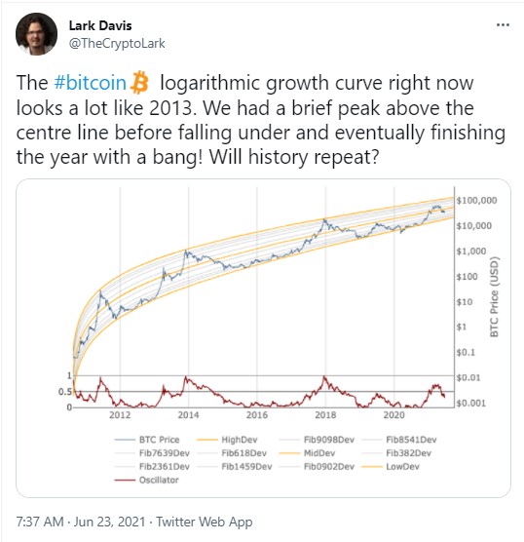The image size is (524, 542).
Task: Open the Lark Davis display name
Action: click(100, 25)
